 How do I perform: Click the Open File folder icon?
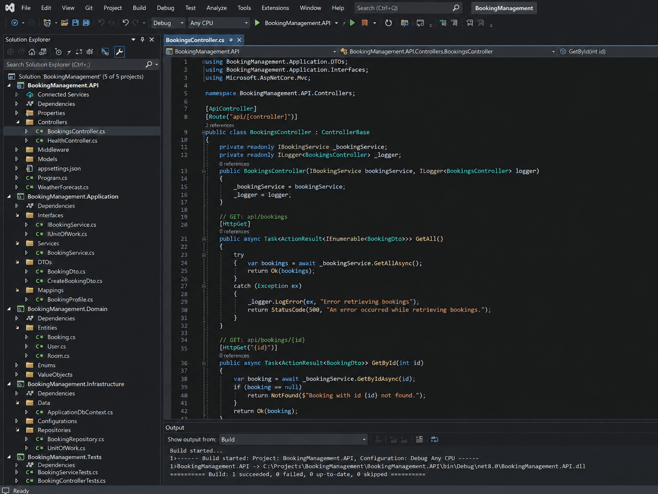(65, 23)
